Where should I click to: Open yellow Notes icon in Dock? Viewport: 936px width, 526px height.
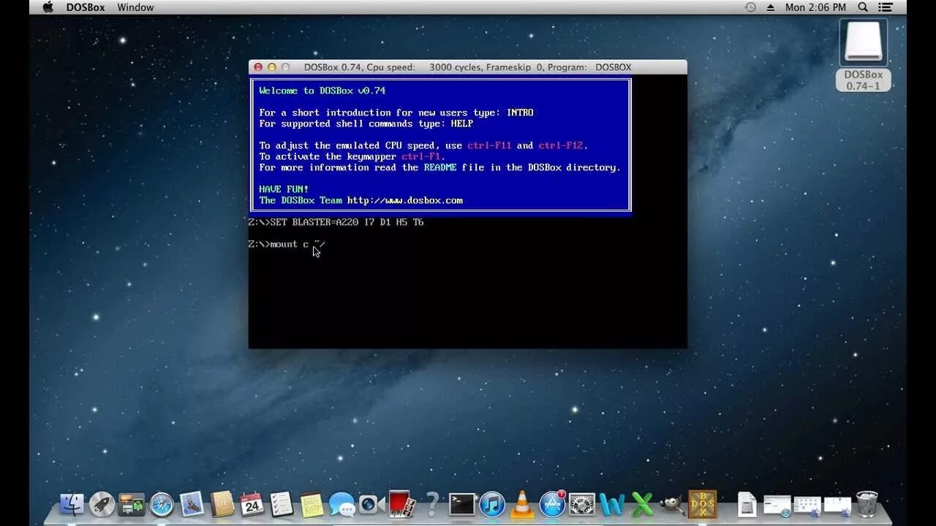pos(312,504)
